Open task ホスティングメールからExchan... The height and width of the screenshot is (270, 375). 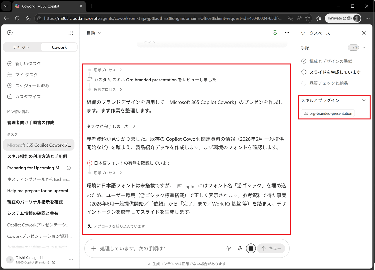(x=39, y=179)
